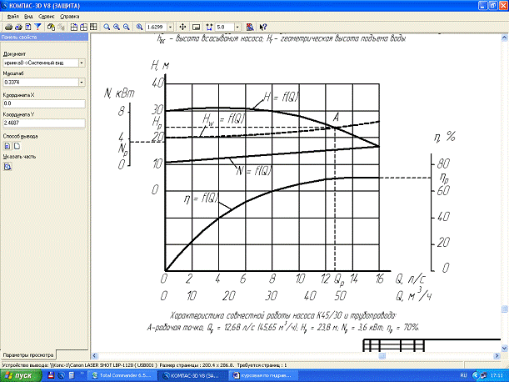509x382 pixels.
Task: Select the first Способ вывода toggle
Action: (x=7, y=145)
